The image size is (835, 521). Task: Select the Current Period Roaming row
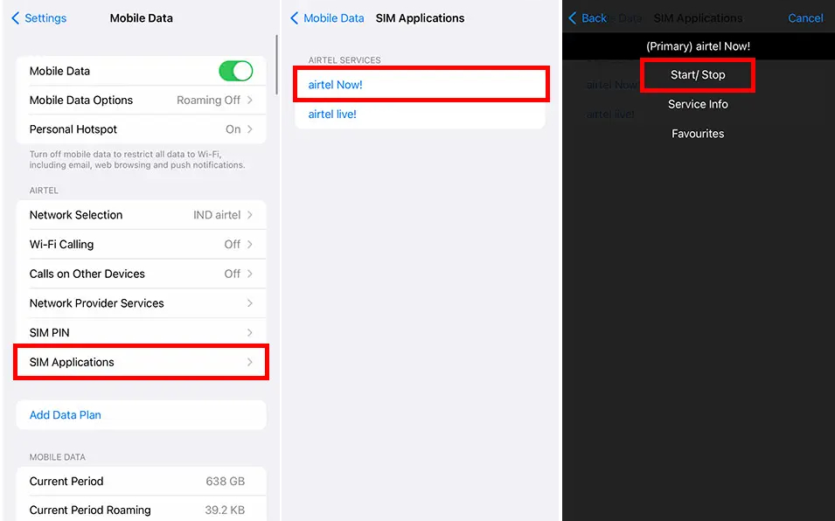[141, 510]
